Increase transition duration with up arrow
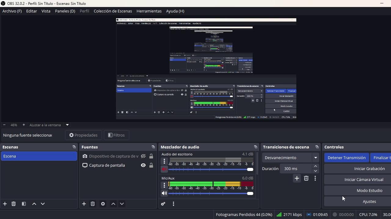Image resolution: width=391 pixels, height=219 pixels. pos(316,166)
